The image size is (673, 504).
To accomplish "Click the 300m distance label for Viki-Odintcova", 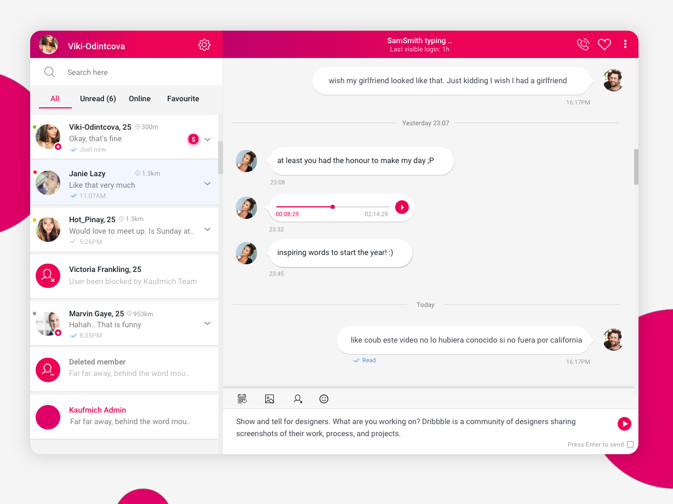I will 146,127.
